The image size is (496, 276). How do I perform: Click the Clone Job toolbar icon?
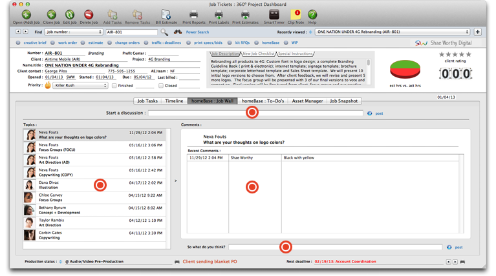click(52, 14)
